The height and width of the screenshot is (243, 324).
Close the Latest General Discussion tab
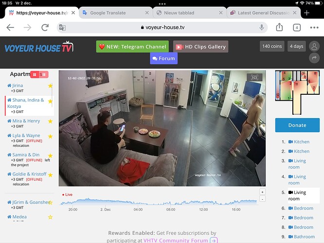coord(295,13)
